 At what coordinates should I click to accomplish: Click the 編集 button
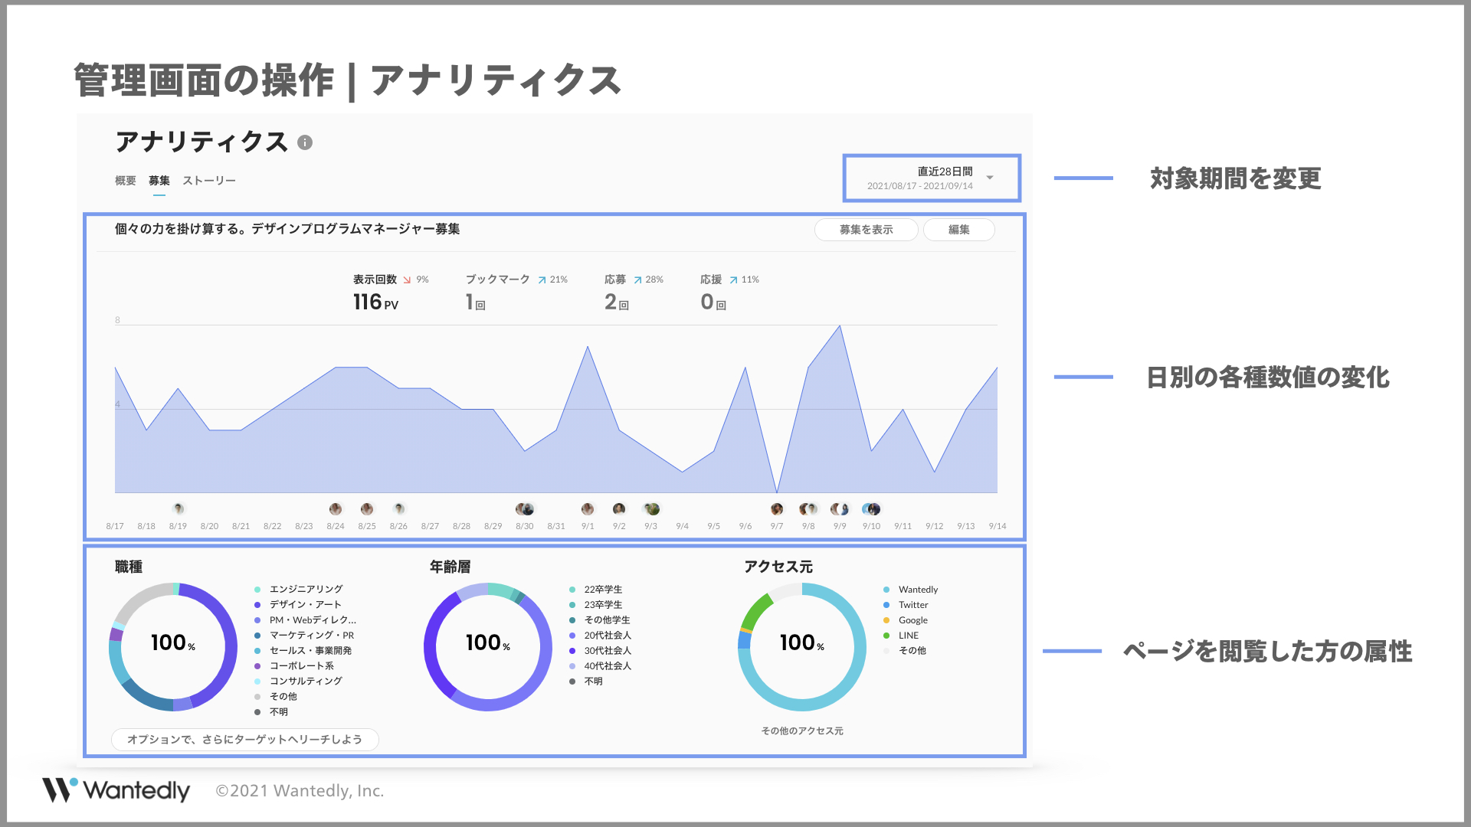click(x=958, y=230)
